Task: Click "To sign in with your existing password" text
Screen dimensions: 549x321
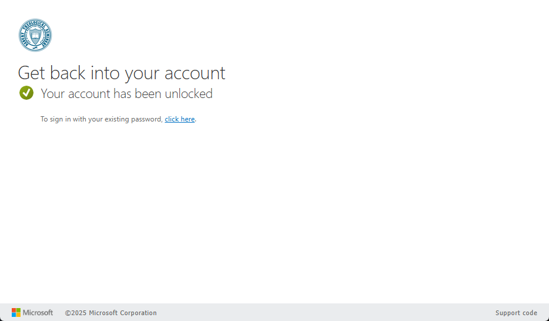Action: coord(101,119)
